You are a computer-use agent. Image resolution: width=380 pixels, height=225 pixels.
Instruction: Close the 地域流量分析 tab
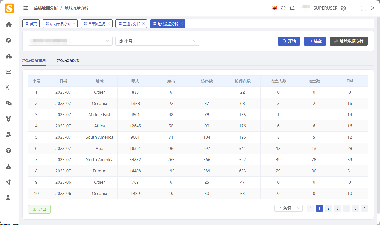tap(182, 24)
